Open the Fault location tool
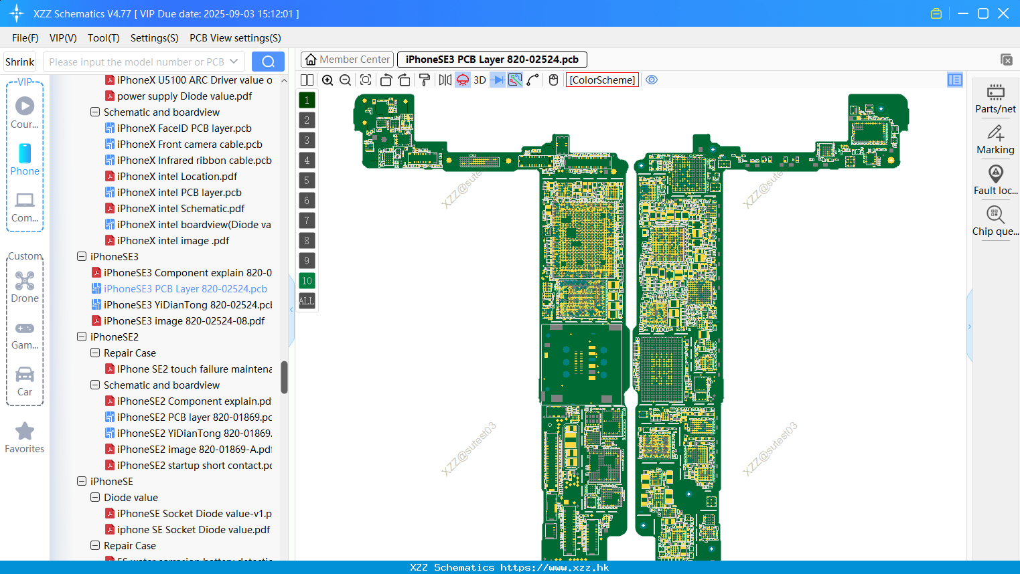Viewport: 1020px width, 574px height. 995,180
